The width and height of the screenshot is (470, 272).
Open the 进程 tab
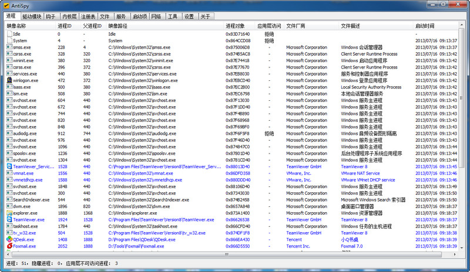point(11,16)
